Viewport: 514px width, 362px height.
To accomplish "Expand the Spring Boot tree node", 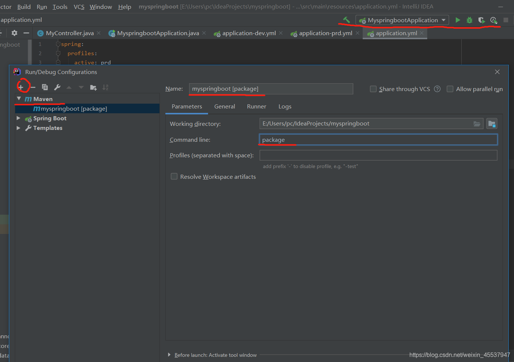I will (19, 118).
